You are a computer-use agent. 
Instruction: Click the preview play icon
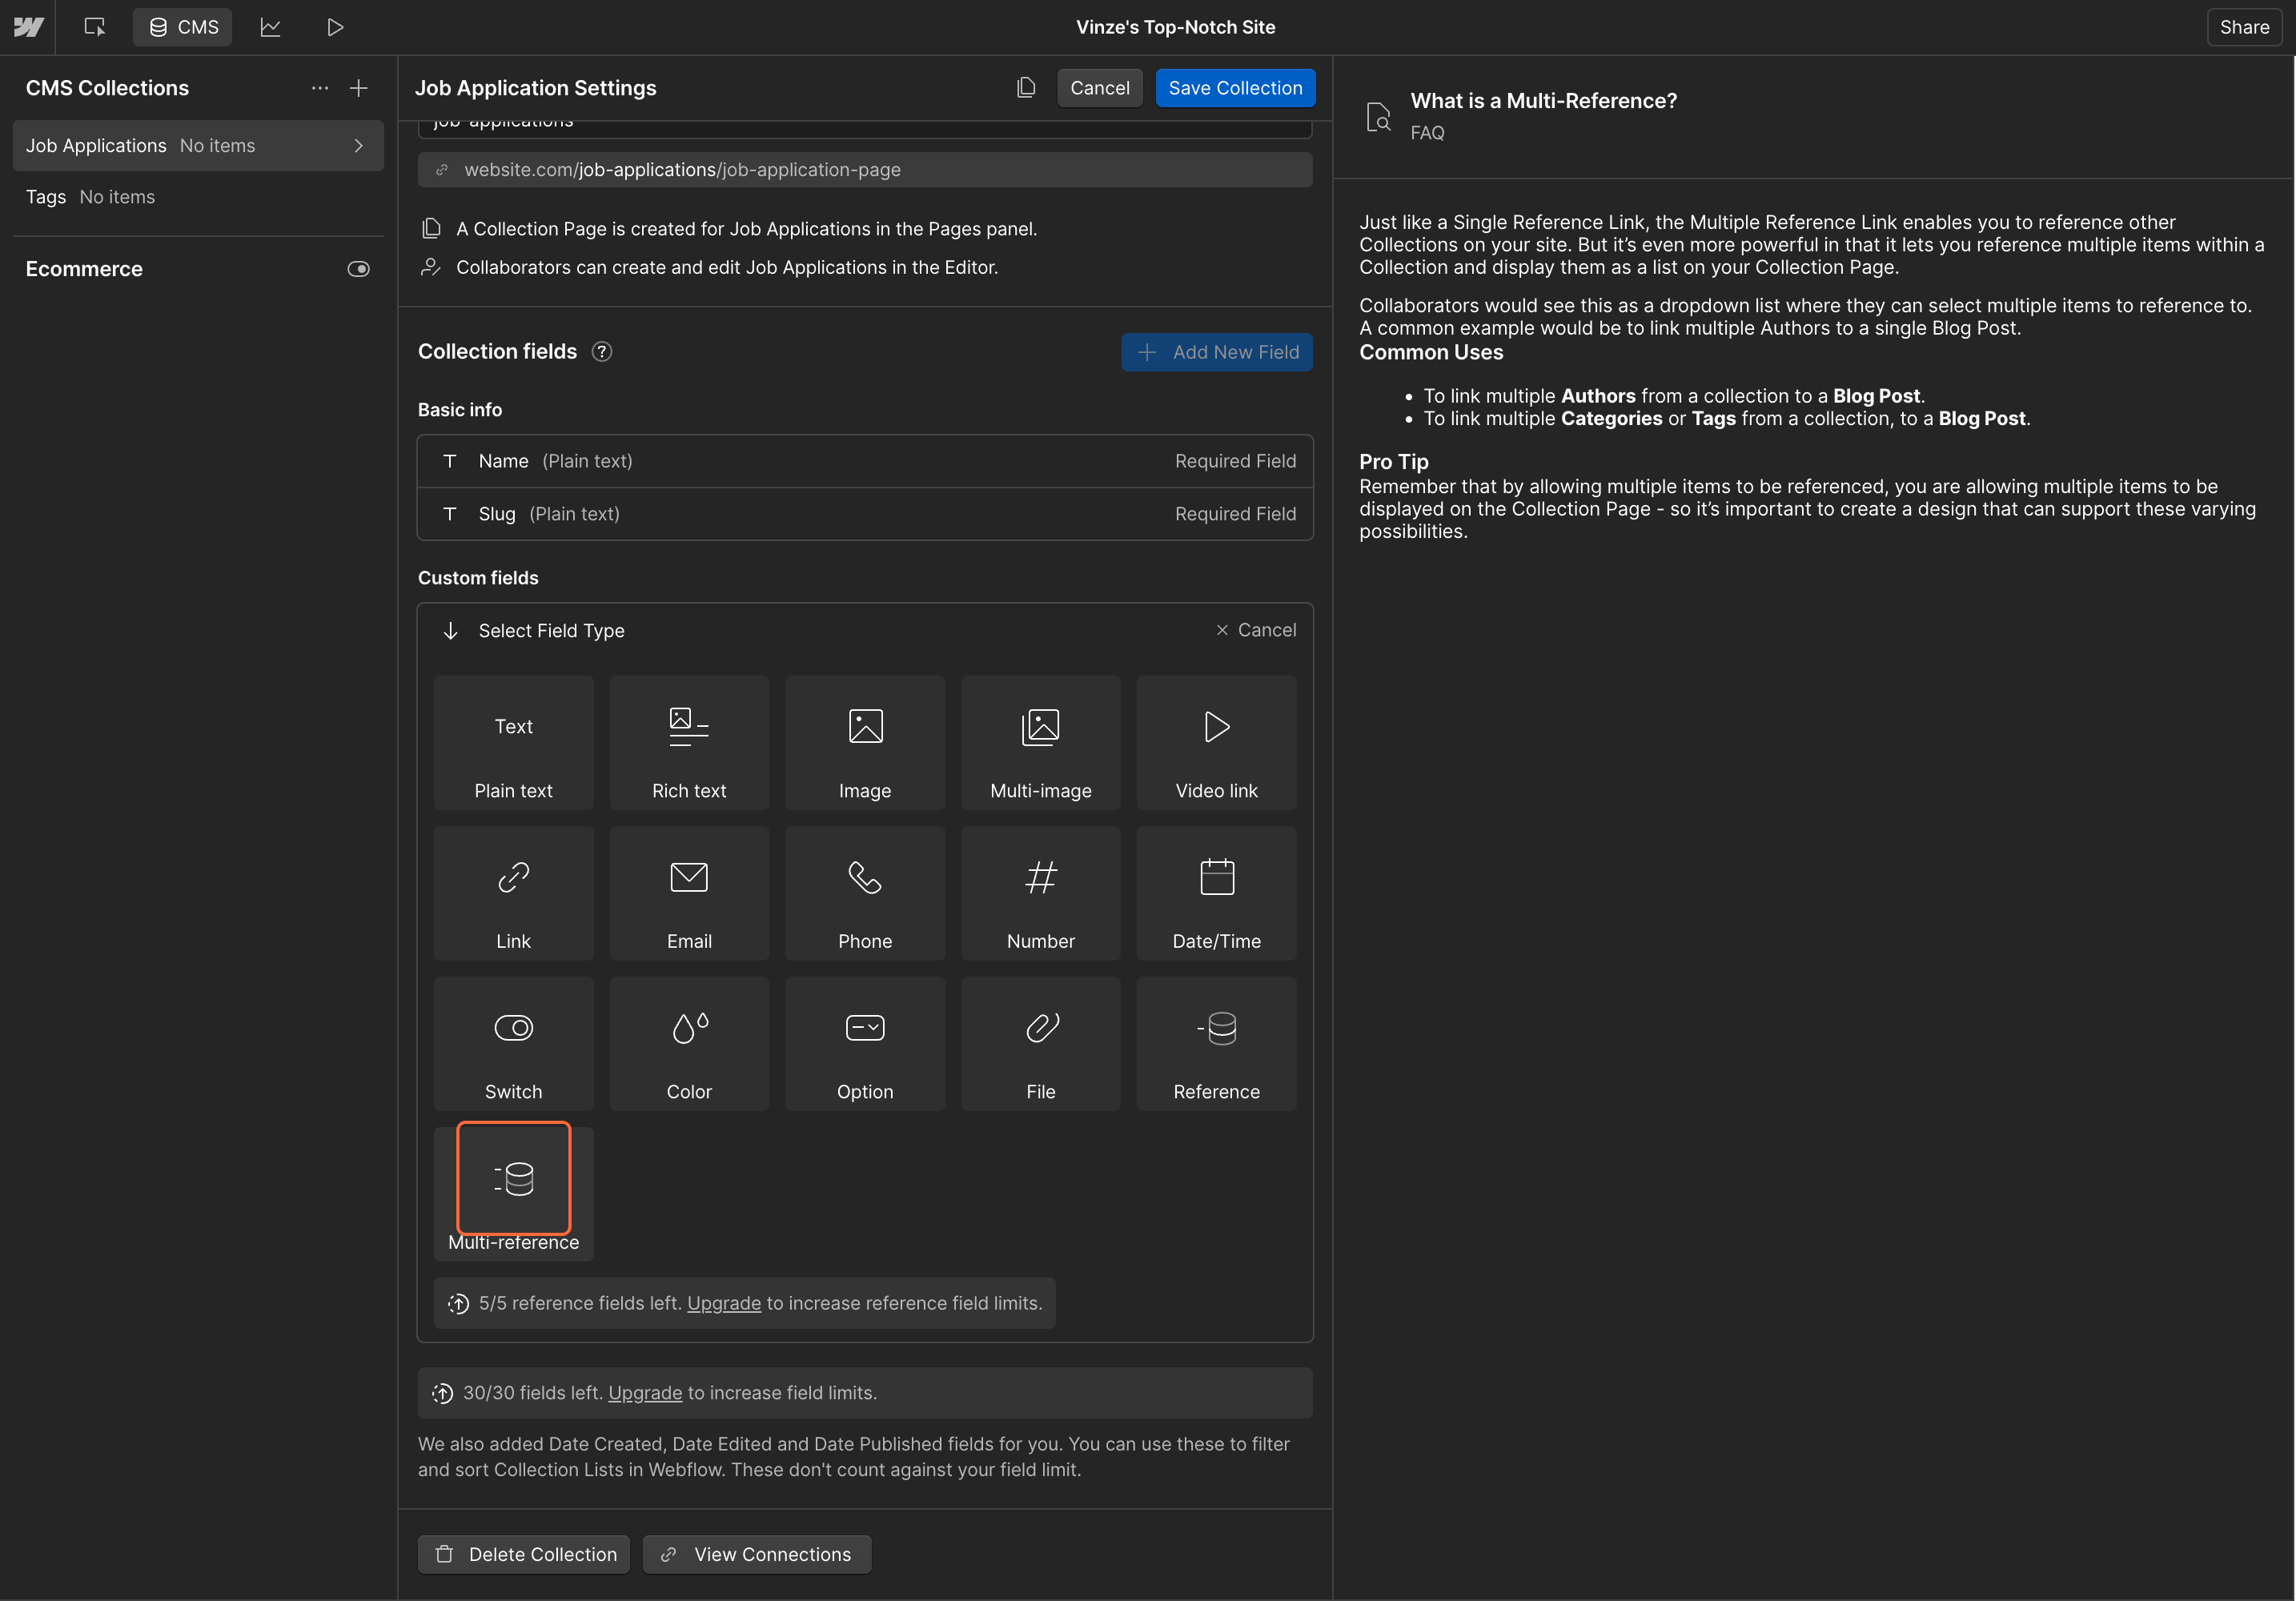point(335,27)
